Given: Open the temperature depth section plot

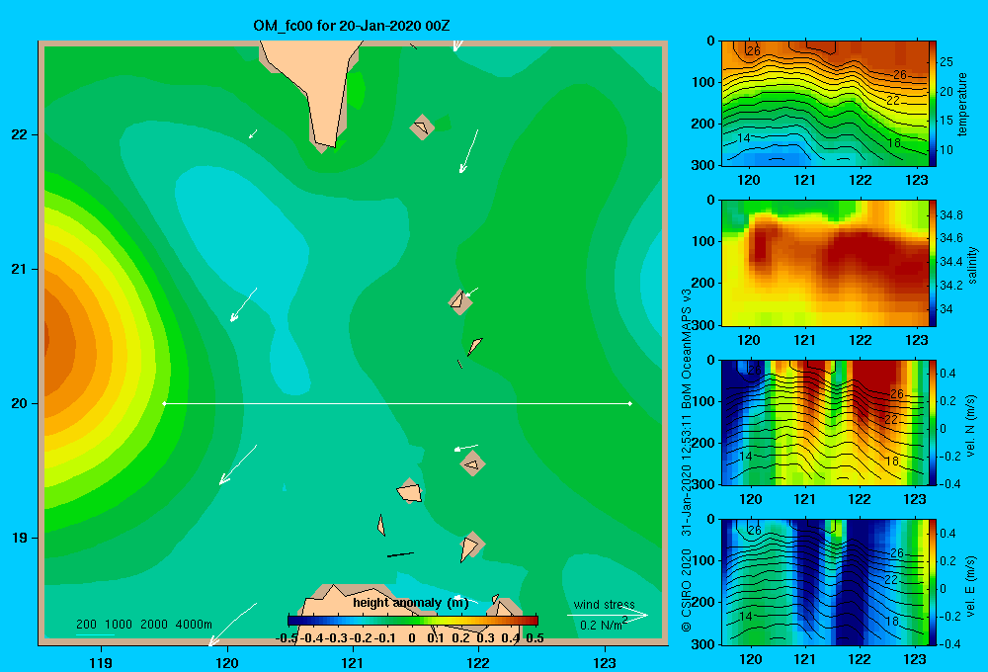Looking at the screenshot, I should 825,104.
